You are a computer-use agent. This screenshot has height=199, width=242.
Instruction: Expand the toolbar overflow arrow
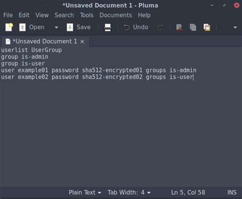[x=235, y=27]
